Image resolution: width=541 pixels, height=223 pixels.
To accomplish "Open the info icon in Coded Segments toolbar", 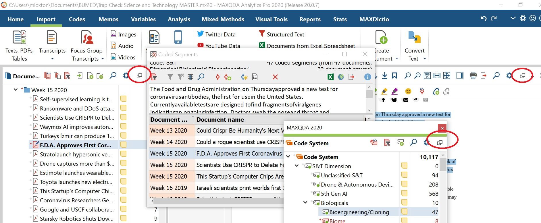I will click(367, 77).
